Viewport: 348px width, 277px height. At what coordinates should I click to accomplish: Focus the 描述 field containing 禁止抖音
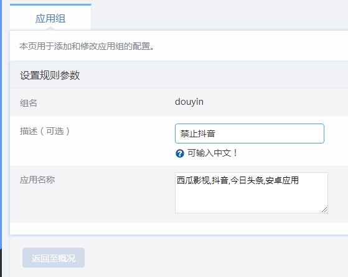coord(250,134)
